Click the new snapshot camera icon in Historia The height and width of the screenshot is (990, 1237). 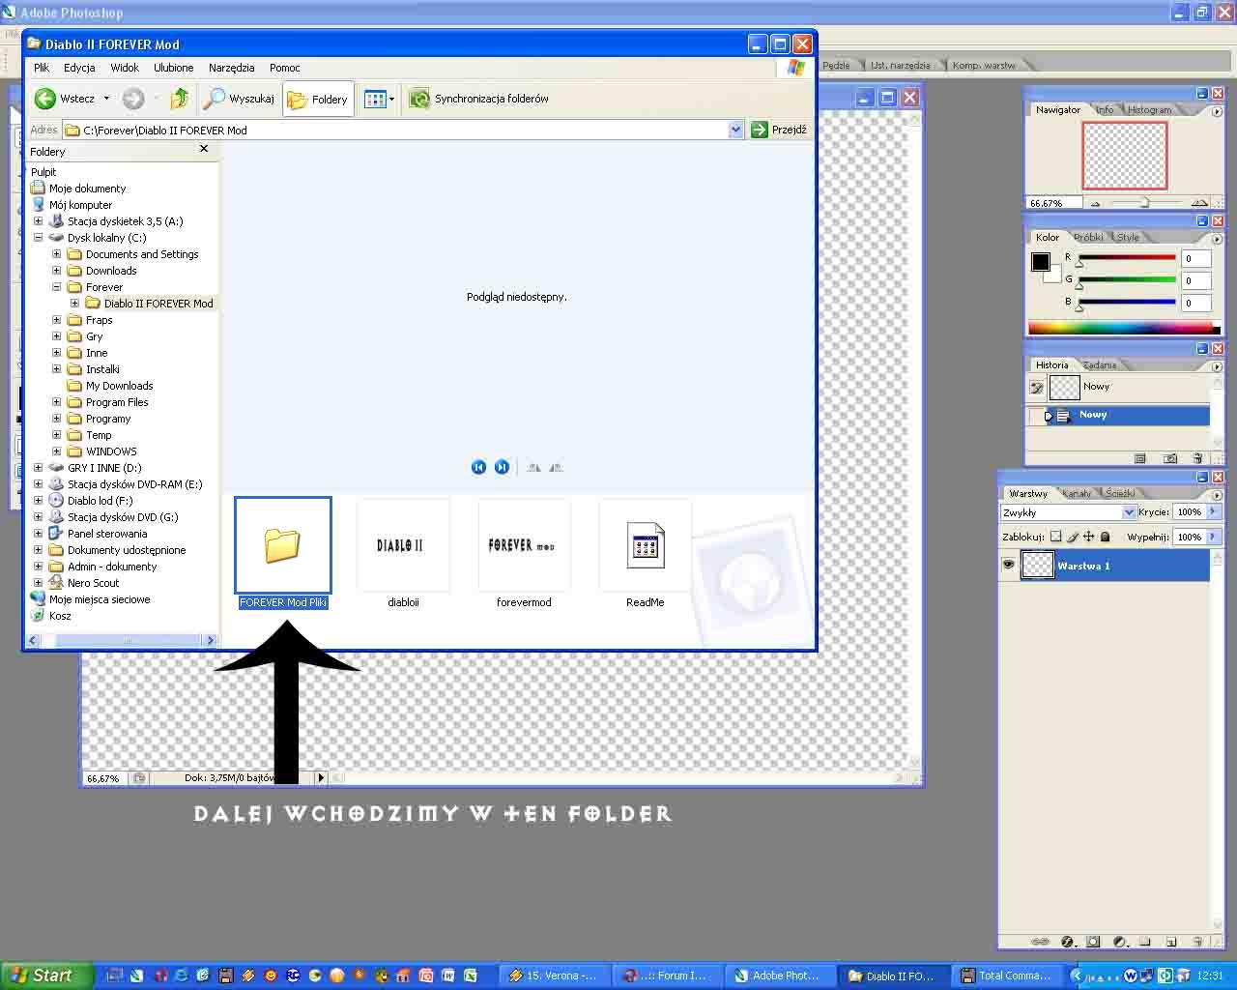(x=1170, y=458)
